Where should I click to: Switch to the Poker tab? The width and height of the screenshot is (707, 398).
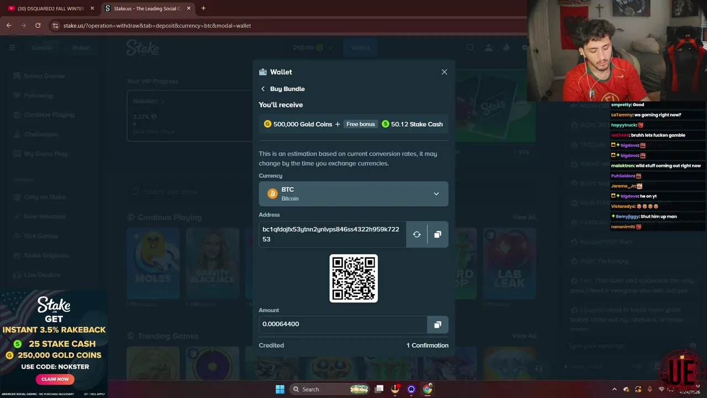(x=81, y=48)
